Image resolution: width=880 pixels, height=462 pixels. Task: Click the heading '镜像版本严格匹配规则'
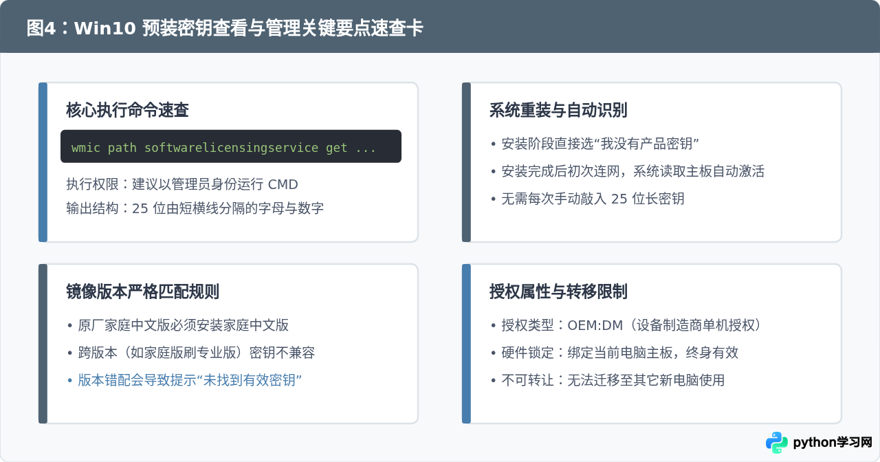pos(142,291)
